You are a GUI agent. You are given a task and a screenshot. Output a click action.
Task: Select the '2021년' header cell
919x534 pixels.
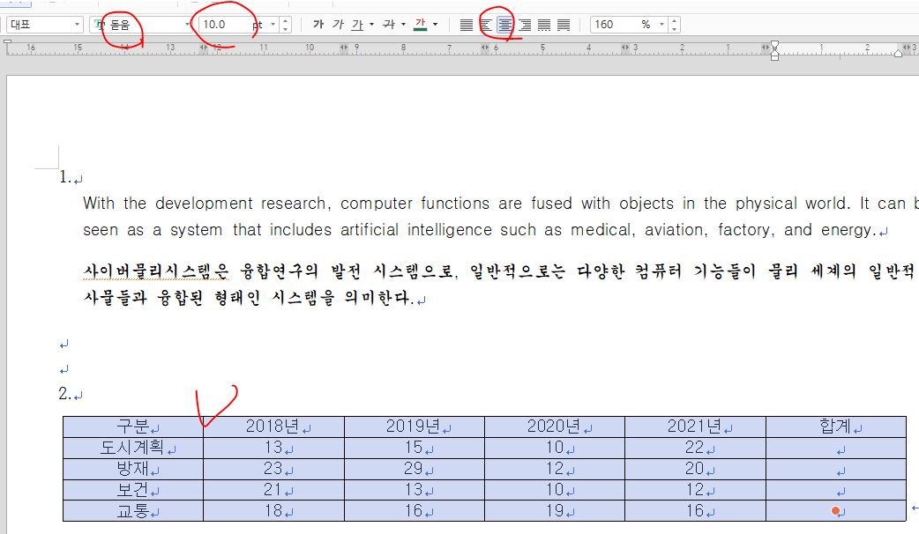click(695, 426)
